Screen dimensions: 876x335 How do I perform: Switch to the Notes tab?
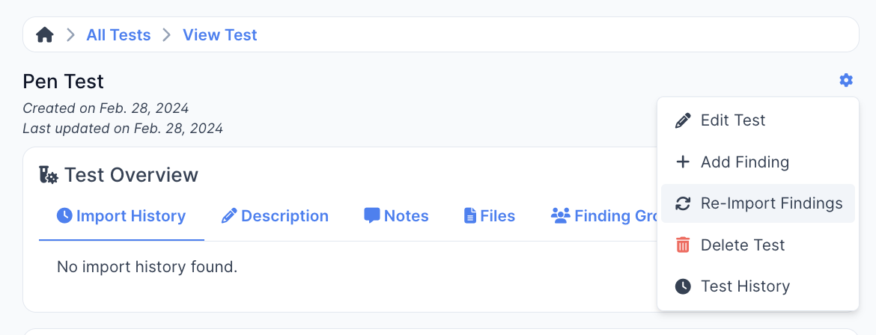pos(396,216)
